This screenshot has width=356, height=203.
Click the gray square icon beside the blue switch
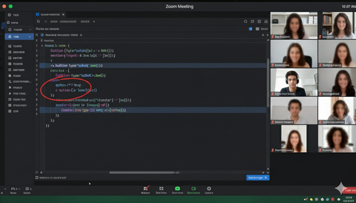[257, 29]
